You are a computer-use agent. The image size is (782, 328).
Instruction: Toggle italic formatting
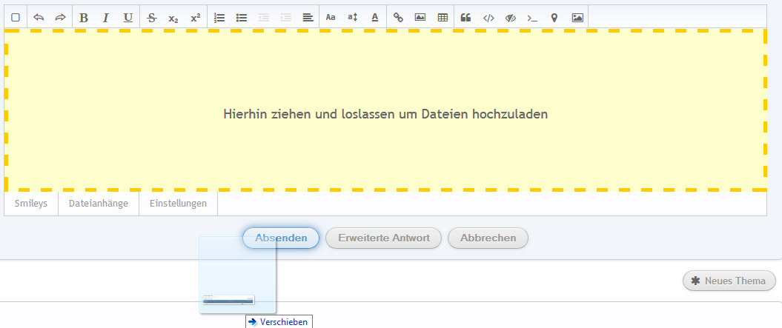point(106,17)
